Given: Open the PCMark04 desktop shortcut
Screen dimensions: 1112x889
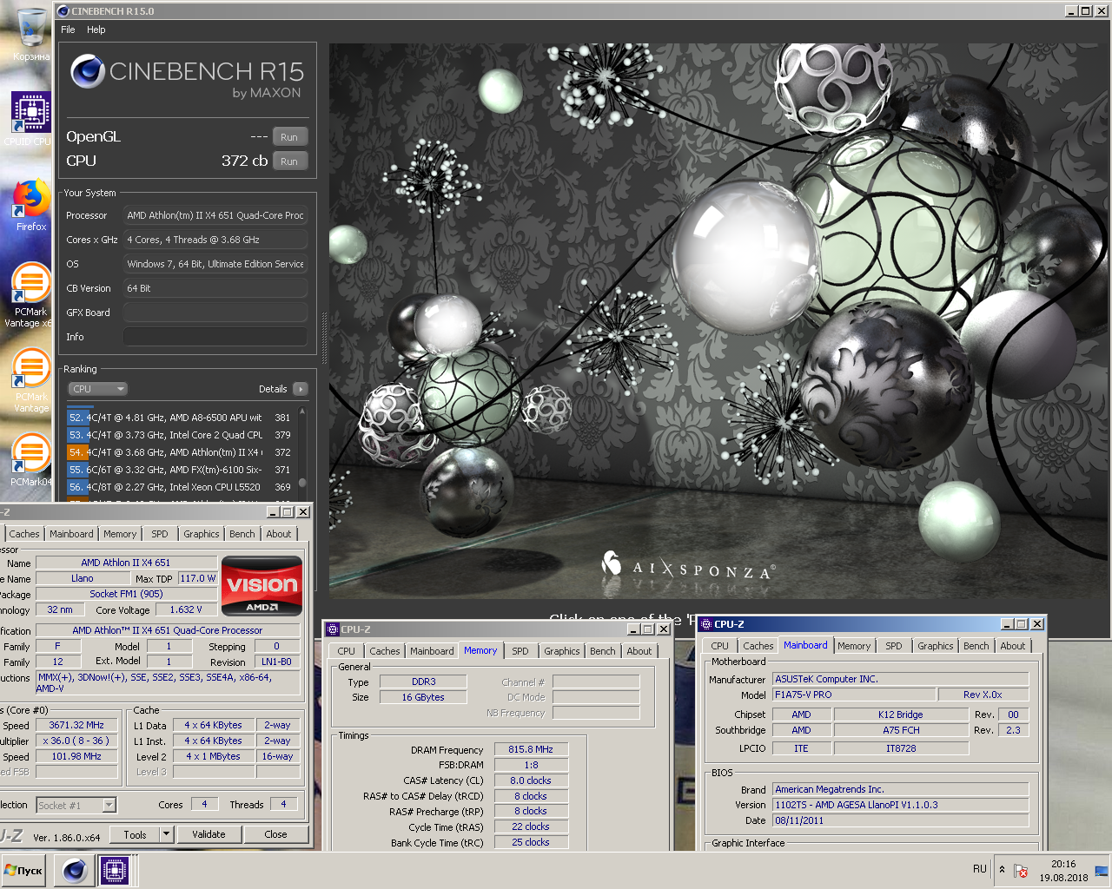Looking at the screenshot, I should point(31,460).
